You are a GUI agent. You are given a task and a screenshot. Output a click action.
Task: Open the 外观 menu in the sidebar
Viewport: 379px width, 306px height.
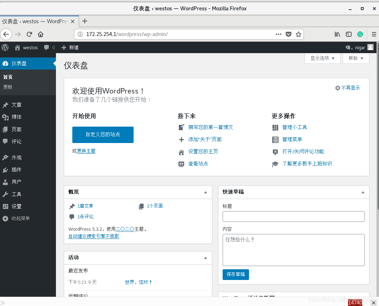[28, 158]
